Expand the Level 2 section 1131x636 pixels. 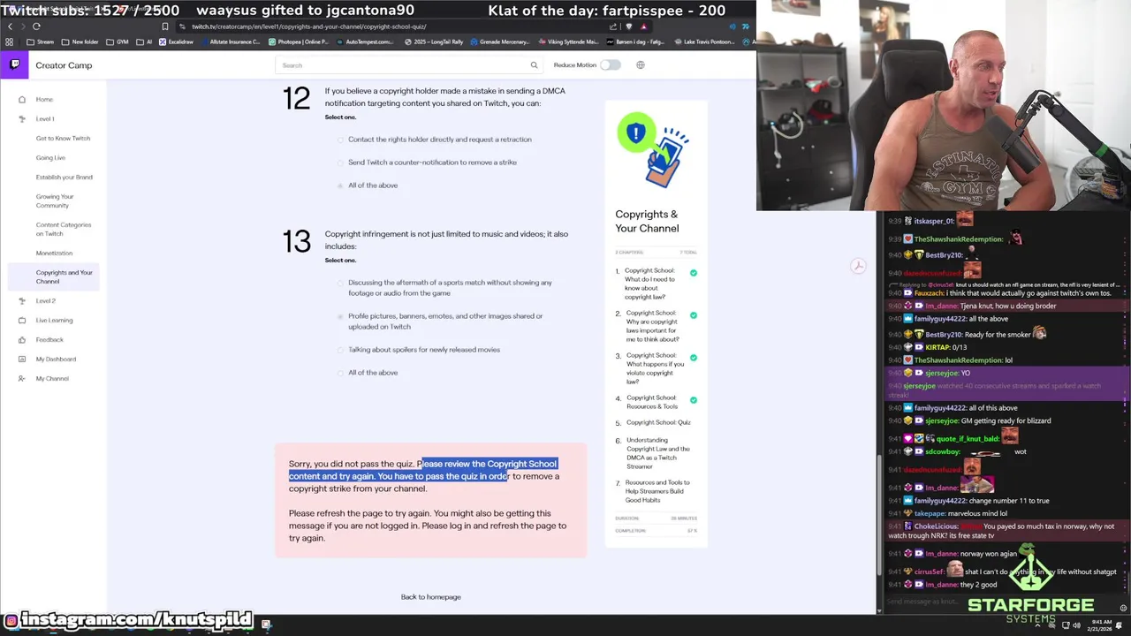45,300
